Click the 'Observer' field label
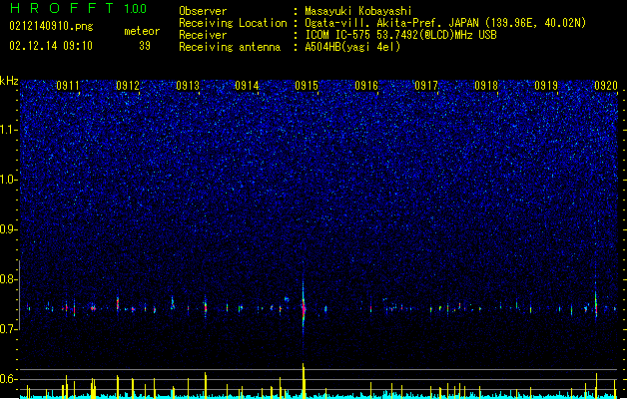Screen dimensions: 628x399 point(203,11)
